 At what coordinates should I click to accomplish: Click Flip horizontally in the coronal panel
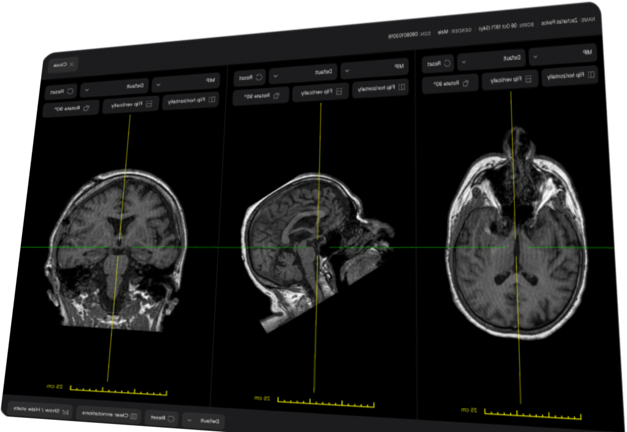coord(190,100)
